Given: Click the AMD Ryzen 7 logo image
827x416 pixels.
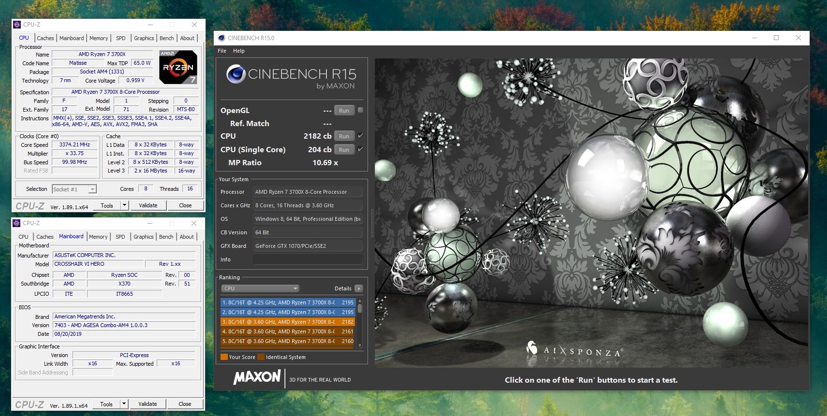Looking at the screenshot, I should [178, 67].
